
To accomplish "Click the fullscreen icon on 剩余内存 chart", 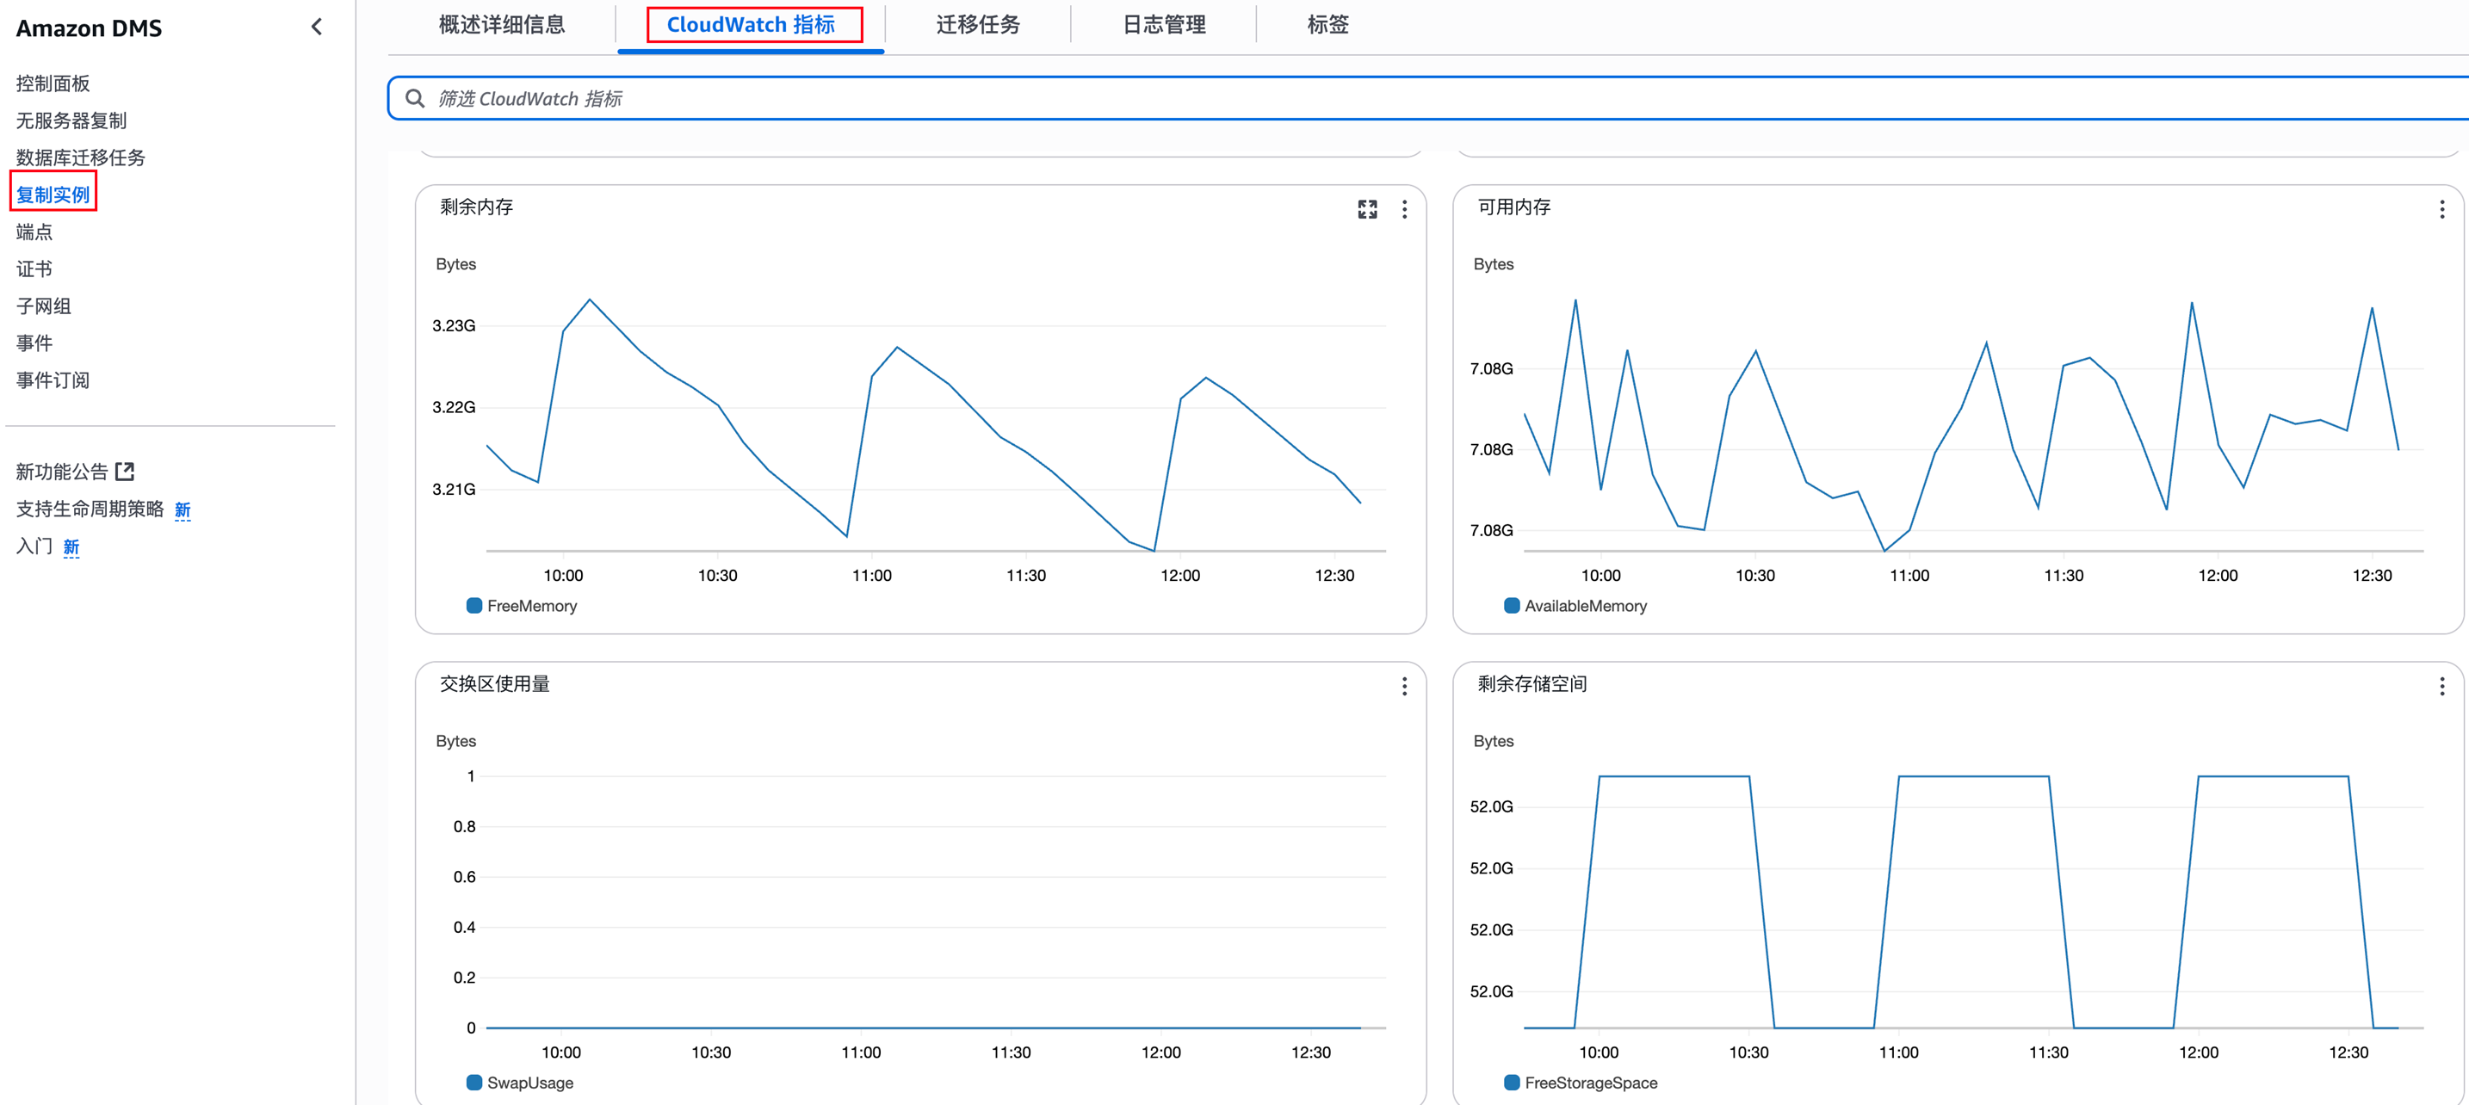I will point(1367,209).
